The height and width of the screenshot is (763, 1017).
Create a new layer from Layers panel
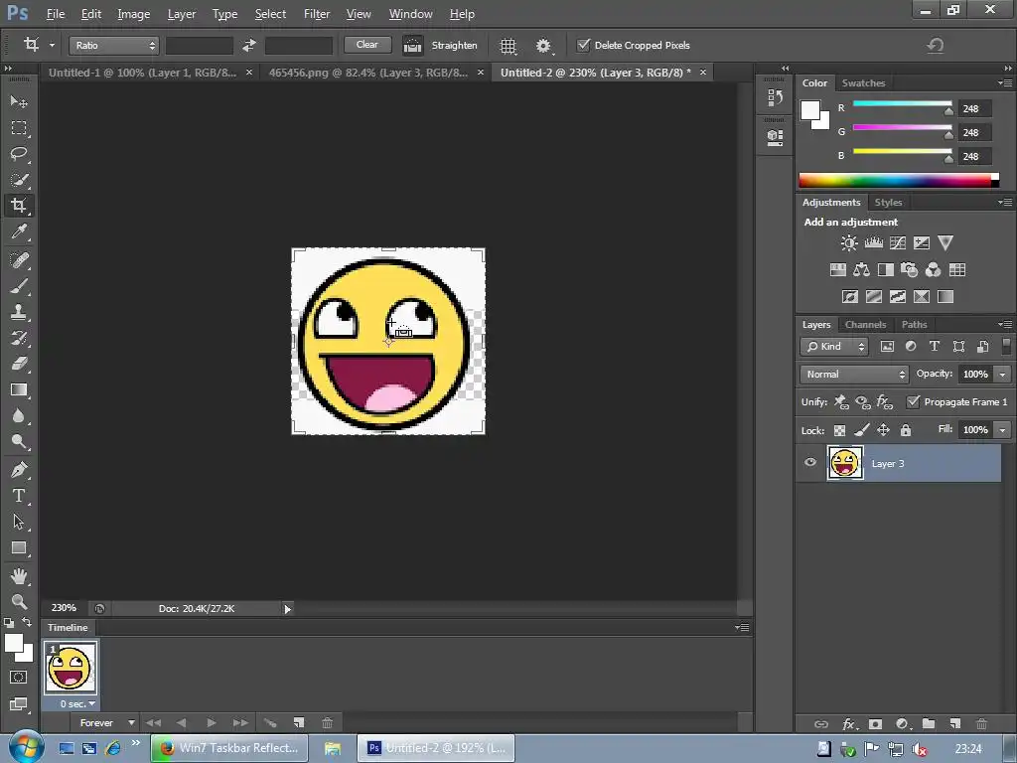tap(954, 724)
